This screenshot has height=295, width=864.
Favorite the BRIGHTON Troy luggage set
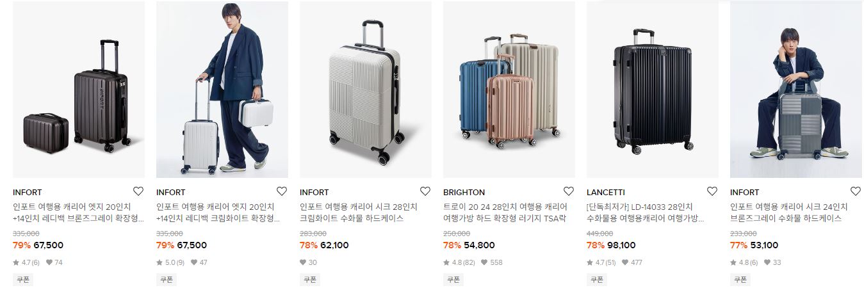click(569, 191)
